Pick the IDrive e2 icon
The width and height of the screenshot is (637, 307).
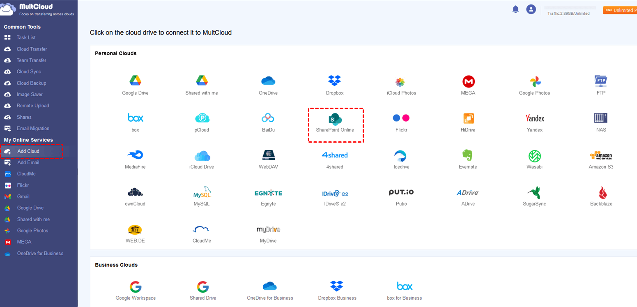[x=335, y=193]
